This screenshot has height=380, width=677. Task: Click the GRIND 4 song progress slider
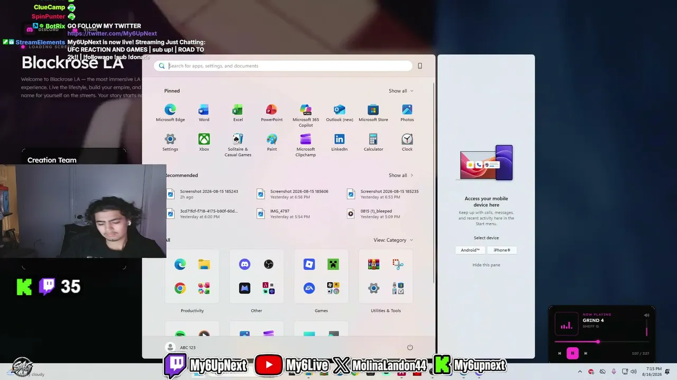click(x=601, y=342)
